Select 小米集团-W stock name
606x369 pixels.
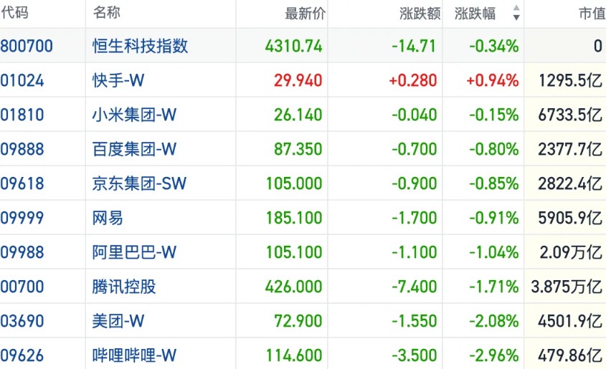[134, 115]
